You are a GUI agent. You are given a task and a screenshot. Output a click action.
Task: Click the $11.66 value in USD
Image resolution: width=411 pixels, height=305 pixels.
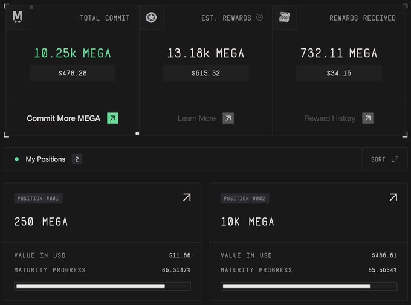(x=180, y=255)
